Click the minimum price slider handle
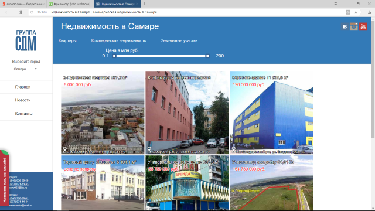Screen dimensions: 375x211 tap(114, 56)
